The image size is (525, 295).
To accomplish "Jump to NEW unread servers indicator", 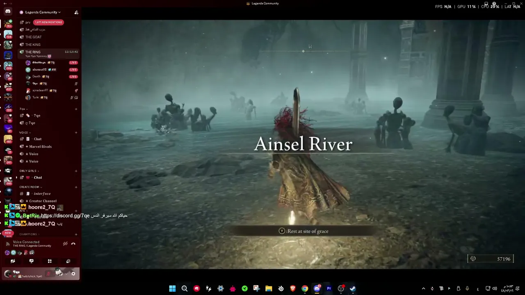I will [8, 233].
